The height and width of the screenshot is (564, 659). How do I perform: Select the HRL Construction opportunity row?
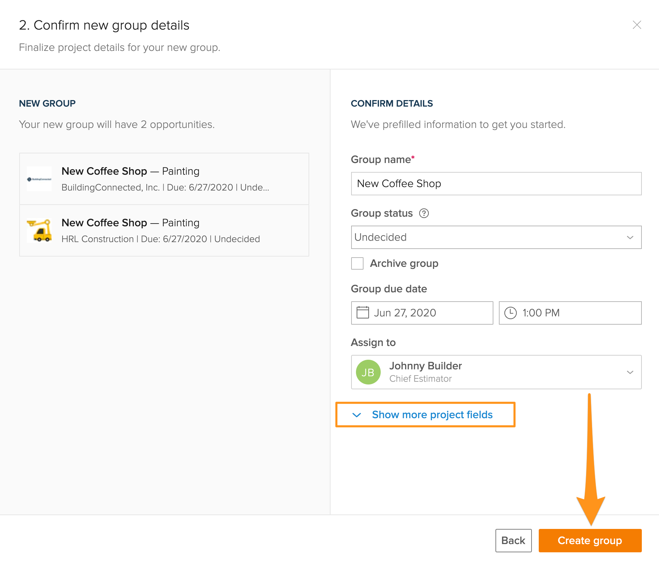[164, 231]
